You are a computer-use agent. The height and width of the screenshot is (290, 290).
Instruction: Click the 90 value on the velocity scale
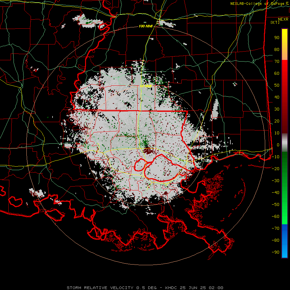(x=277, y=38)
